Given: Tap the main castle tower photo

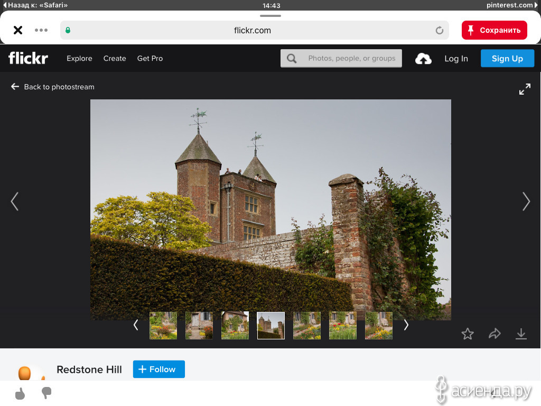Looking at the screenshot, I should coord(270,209).
